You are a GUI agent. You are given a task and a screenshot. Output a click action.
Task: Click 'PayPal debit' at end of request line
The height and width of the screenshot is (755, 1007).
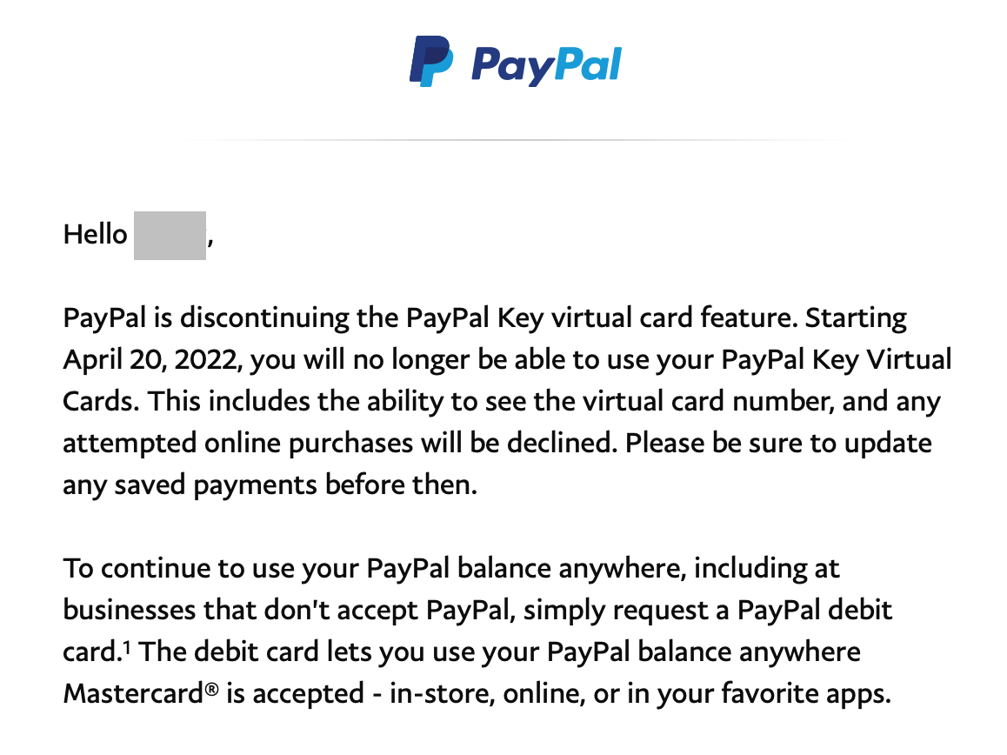[814, 611]
